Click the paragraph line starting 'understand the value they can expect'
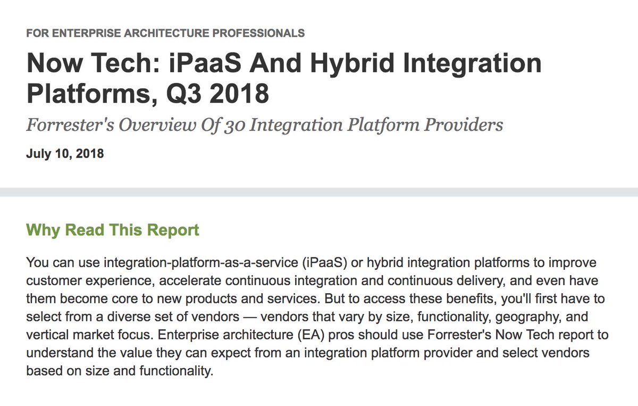This screenshot has width=638, height=406. click(x=308, y=353)
